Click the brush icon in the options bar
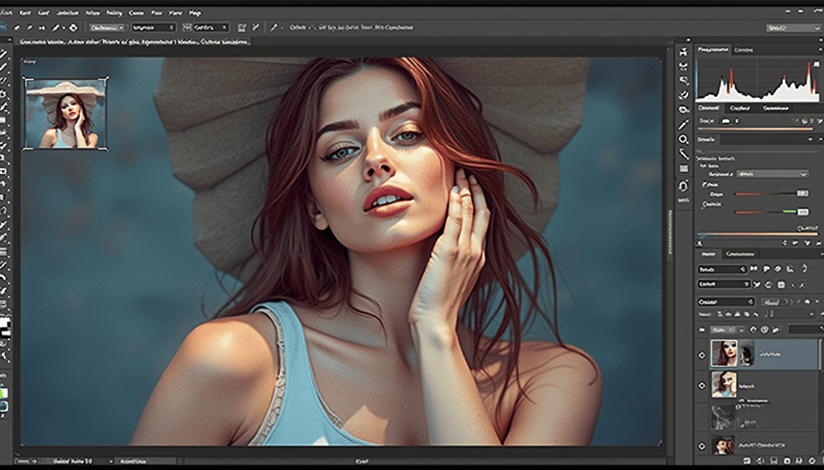824x470 pixels. tap(56, 28)
